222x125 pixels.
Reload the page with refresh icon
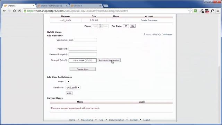pyautogui.click(x=15, y=11)
